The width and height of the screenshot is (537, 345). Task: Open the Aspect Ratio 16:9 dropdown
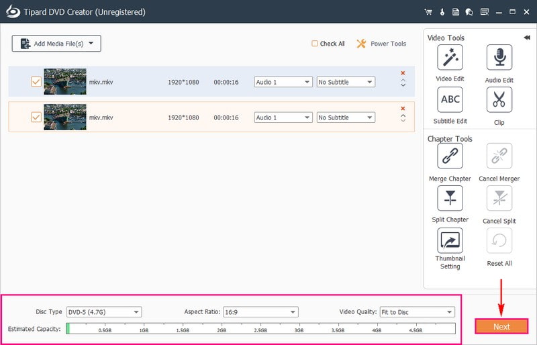pyautogui.click(x=260, y=312)
